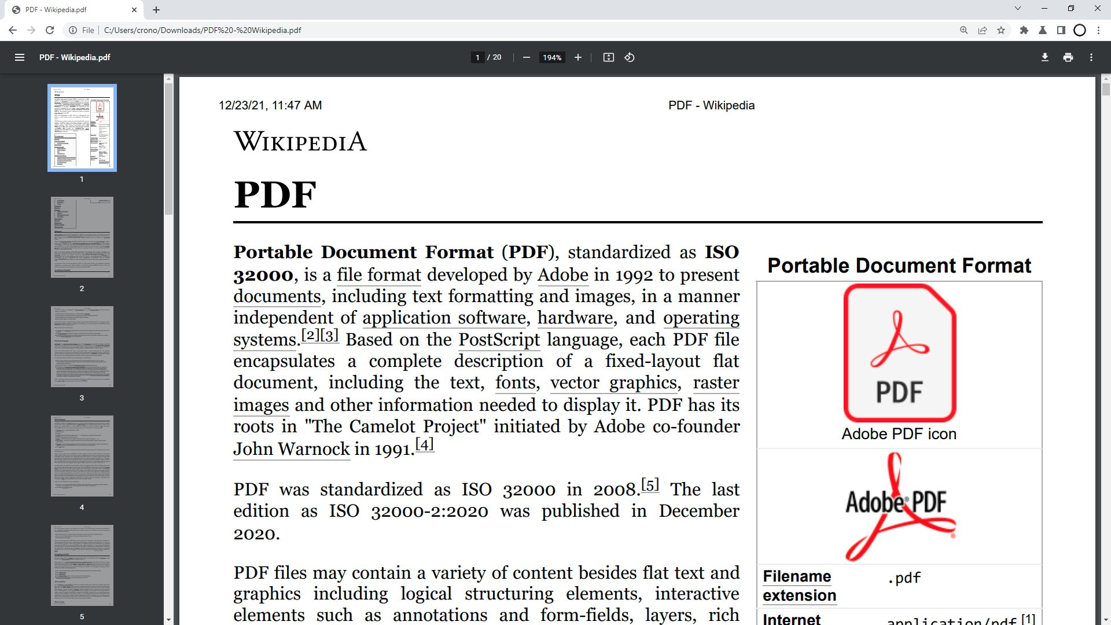Open the 'hardware' link
This screenshot has width=1111, height=625.
coord(575,318)
